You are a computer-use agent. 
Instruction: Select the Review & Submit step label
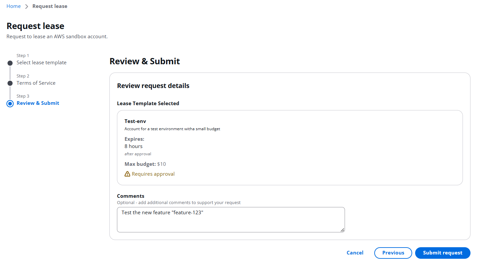point(38,103)
